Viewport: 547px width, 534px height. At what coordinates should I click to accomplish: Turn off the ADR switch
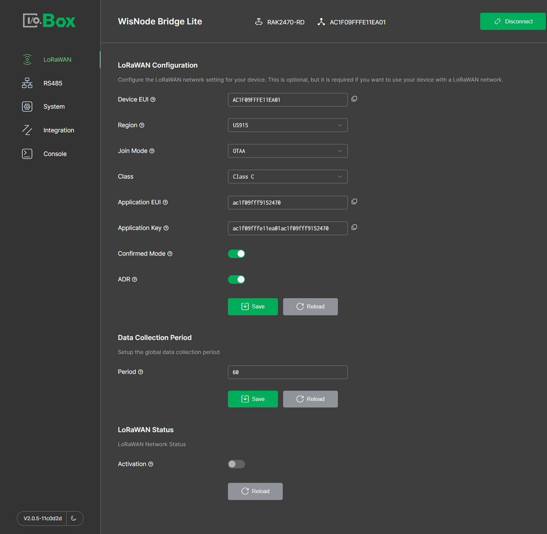coord(236,279)
